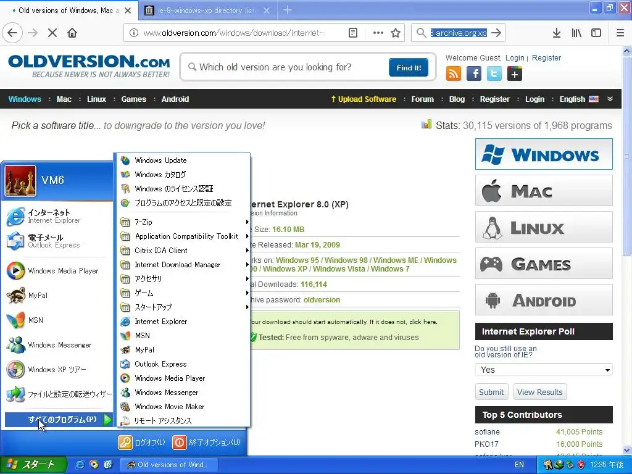Viewport: 632px width, 474px height.
Task: Expand the English language chevron
Action: click(610, 99)
